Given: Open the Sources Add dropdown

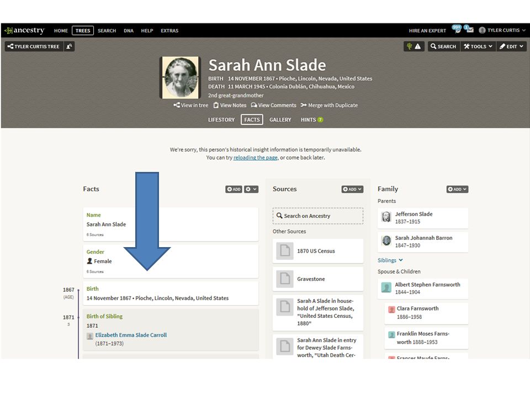Looking at the screenshot, I should pos(353,189).
